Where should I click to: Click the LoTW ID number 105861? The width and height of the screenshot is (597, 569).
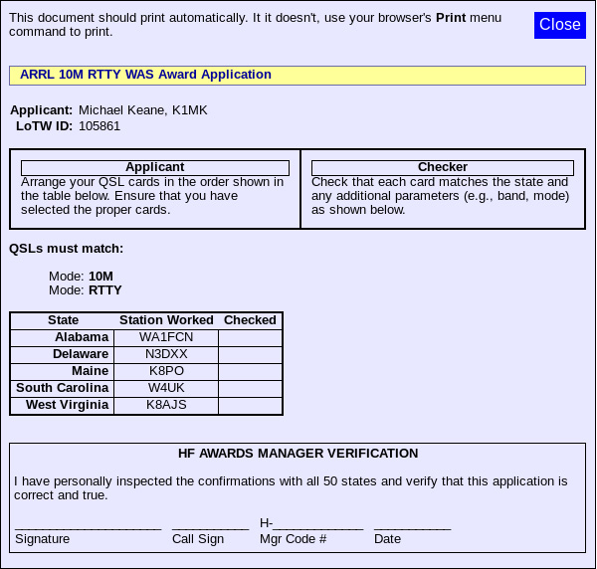coord(99,126)
